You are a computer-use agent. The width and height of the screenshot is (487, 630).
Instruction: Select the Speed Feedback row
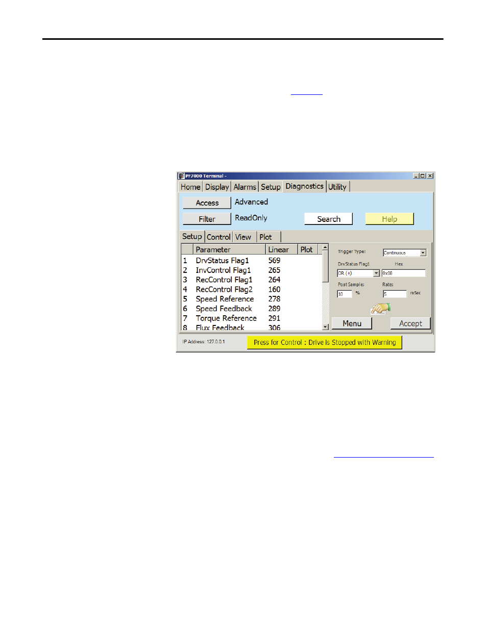252,309
